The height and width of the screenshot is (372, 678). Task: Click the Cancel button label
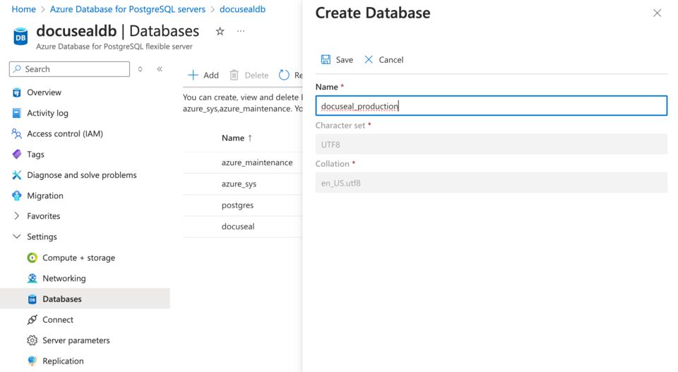click(391, 60)
